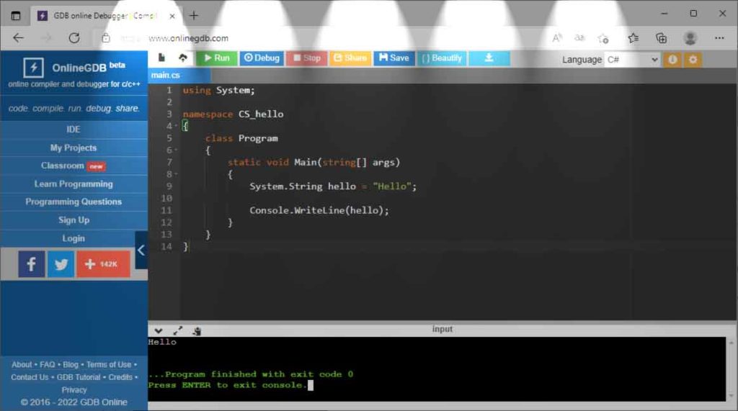The height and width of the screenshot is (411, 738).
Task: Select the main.cs file tab
Action: coord(166,75)
